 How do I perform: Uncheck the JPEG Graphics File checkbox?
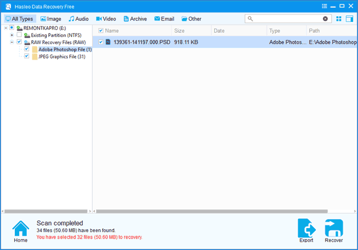pyautogui.click(x=27, y=56)
